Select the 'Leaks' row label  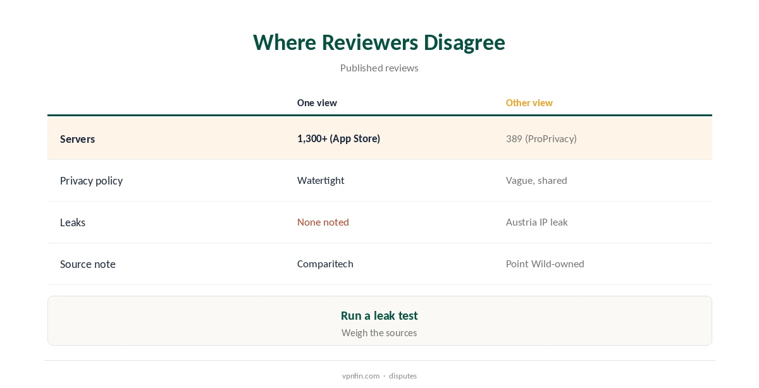73,222
